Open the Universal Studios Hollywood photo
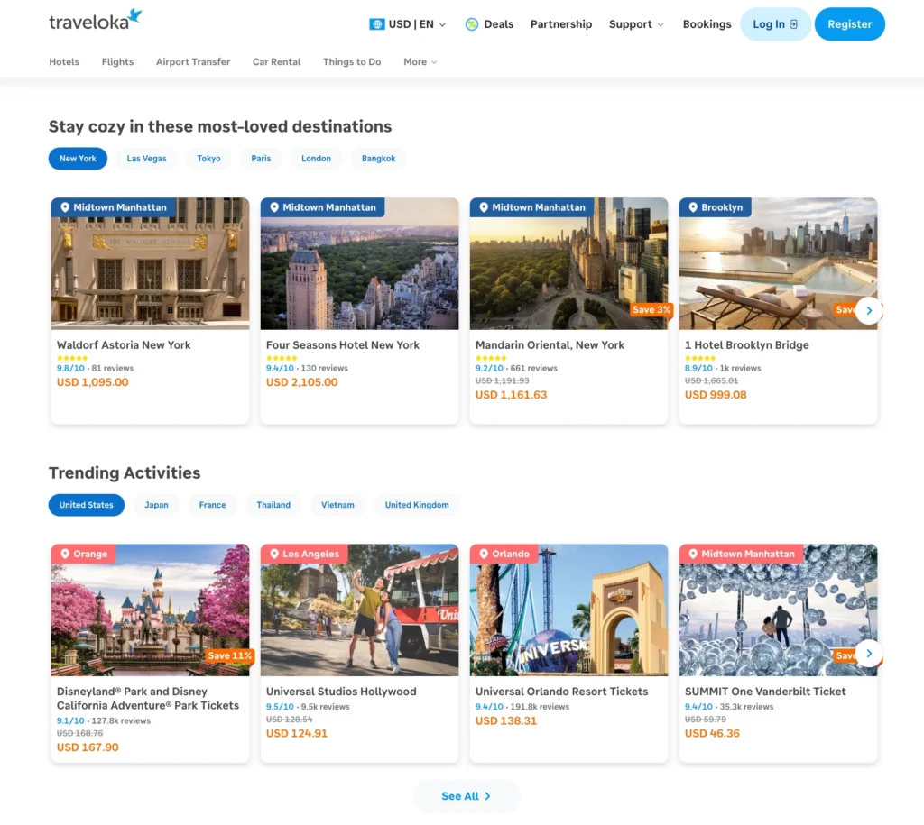The image size is (924, 825). [359, 612]
